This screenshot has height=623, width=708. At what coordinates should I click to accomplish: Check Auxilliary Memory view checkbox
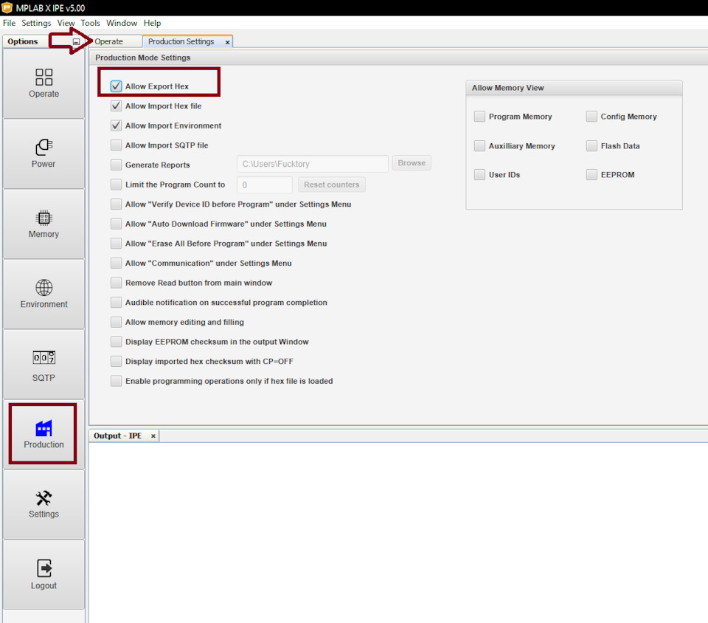click(x=479, y=146)
